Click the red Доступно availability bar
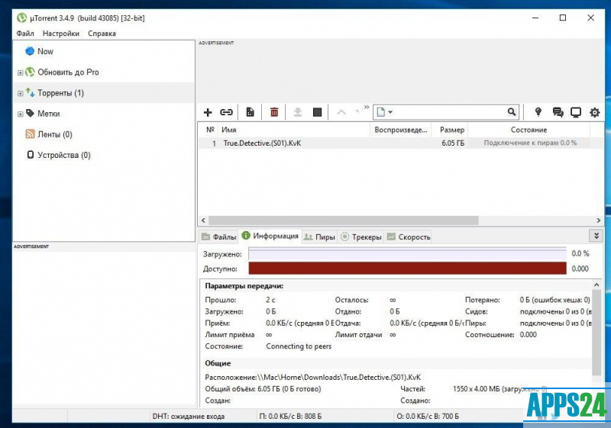This screenshot has width=611, height=428. (x=407, y=268)
